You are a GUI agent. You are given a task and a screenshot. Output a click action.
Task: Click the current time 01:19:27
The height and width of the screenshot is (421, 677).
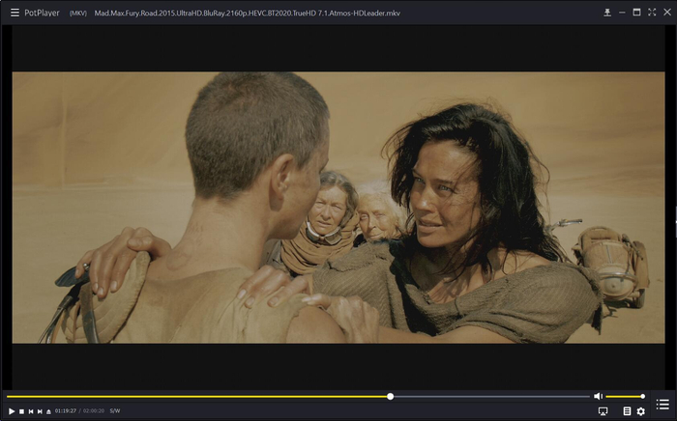[65, 411]
